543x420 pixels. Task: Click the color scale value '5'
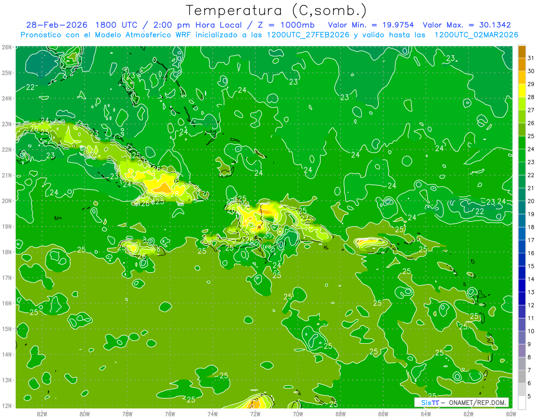pyautogui.click(x=529, y=396)
